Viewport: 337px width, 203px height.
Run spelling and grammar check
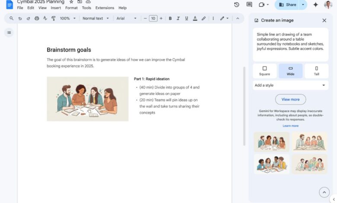45,19
